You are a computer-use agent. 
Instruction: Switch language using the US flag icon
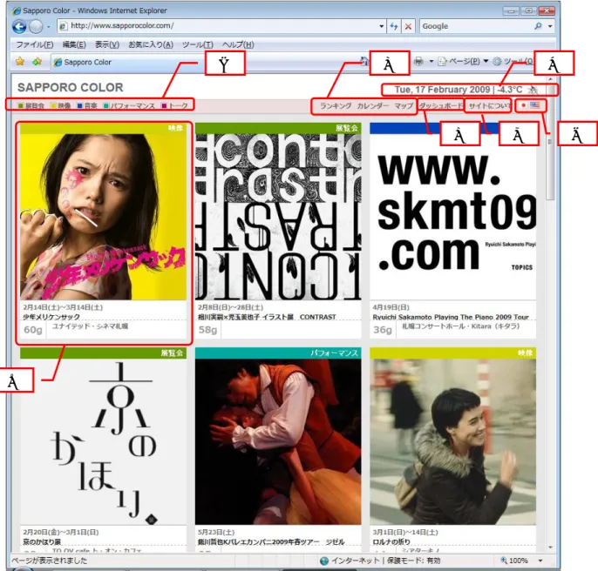[x=534, y=105]
